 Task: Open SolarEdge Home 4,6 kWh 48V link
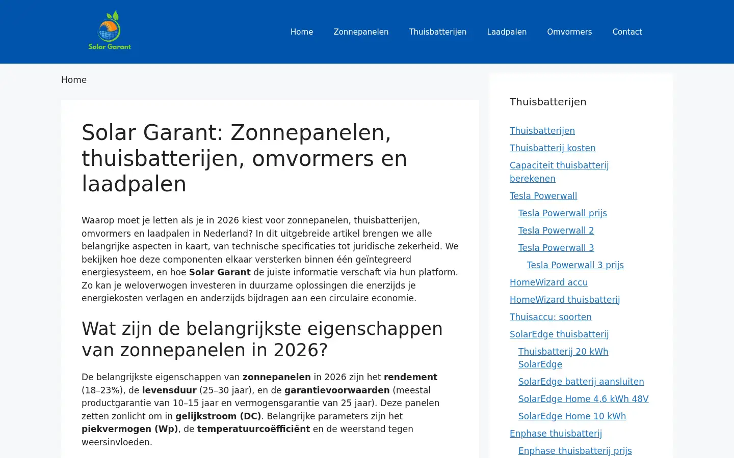(584, 399)
